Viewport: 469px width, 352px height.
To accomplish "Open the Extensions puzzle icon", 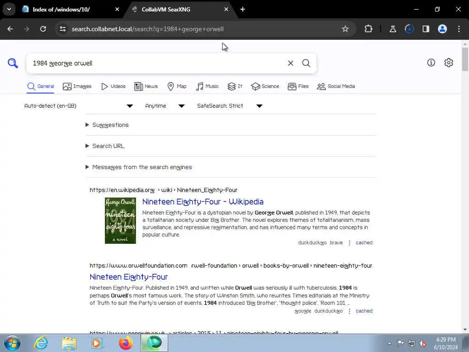I will (369, 29).
